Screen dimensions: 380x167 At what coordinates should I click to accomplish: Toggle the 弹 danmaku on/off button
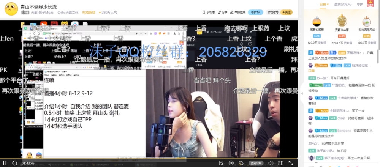pos(231,163)
